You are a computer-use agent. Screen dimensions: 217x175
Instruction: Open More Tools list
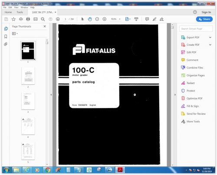193,121
